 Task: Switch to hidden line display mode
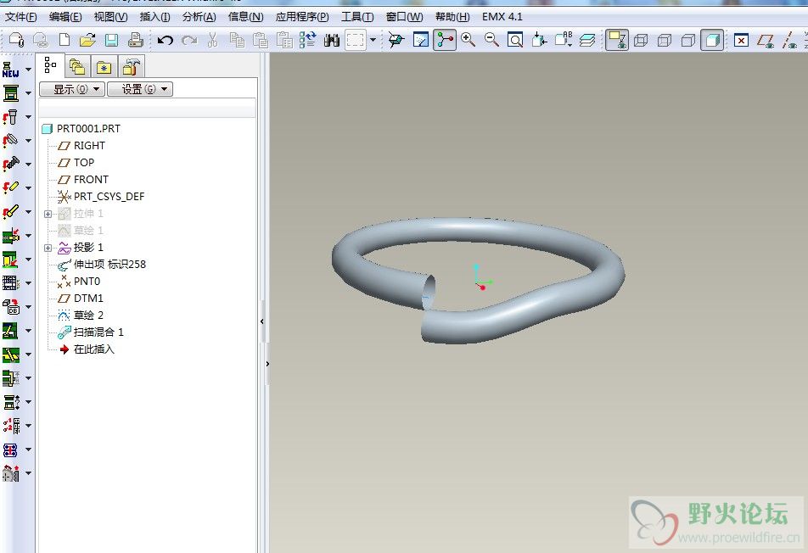coord(665,40)
